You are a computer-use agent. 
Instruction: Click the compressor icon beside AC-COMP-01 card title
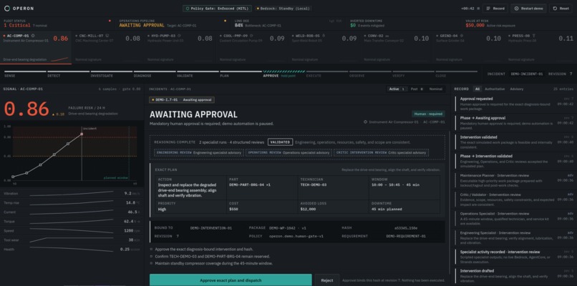(33, 36)
